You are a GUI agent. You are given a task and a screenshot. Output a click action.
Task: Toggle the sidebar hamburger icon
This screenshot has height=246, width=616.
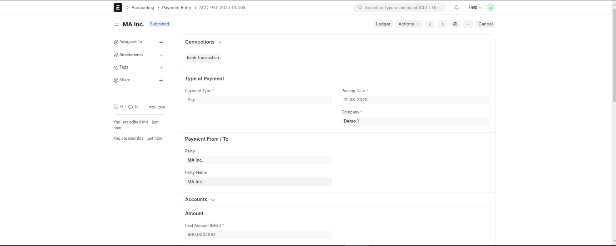116,24
